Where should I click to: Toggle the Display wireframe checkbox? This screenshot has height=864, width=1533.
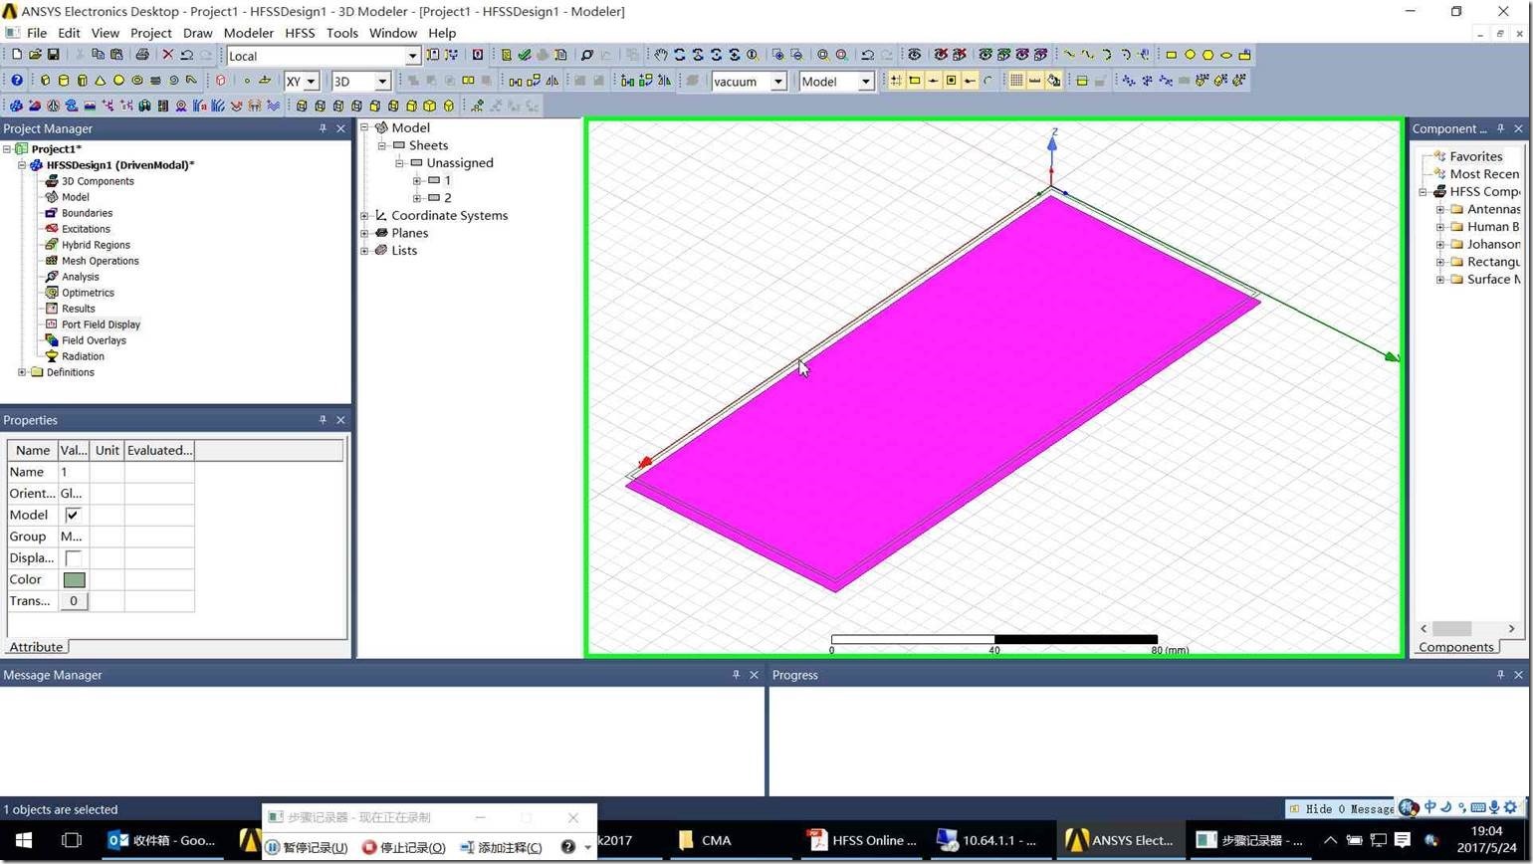73,558
